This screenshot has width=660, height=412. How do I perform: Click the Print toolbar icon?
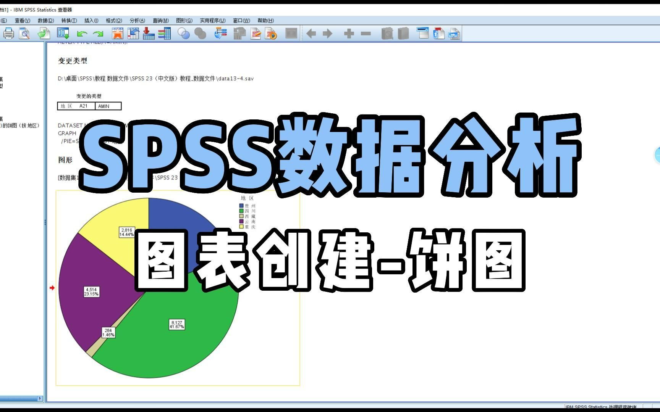[x=8, y=34]
